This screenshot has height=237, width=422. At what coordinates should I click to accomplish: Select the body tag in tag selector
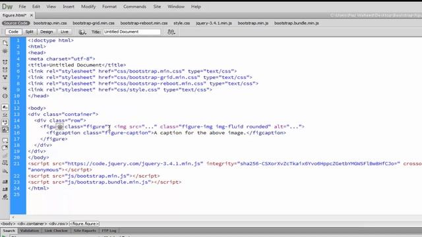pyautogui.click(x=8, y=224)
